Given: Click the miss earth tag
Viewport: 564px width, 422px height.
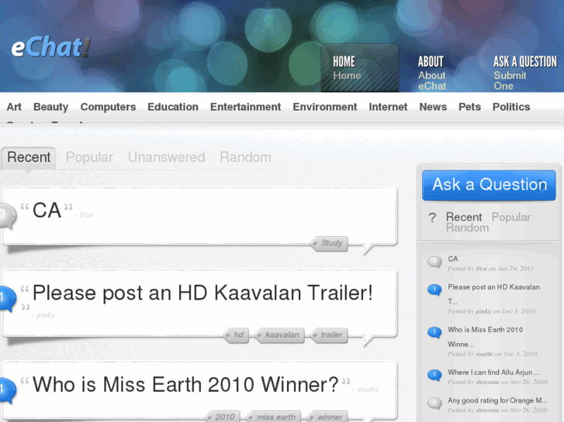Looking at the screenshot, I should pos(273,417).
